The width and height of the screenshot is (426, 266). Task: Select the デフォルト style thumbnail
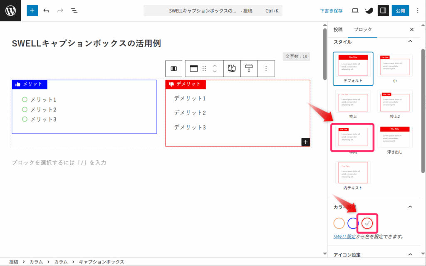(x=353, y=69)
